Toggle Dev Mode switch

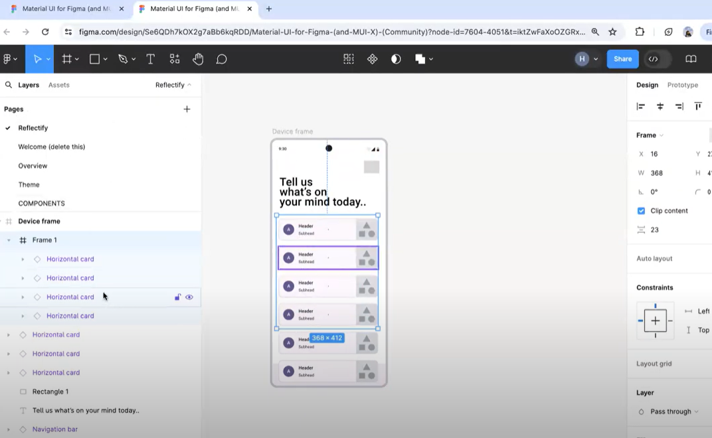click(658, 59)
